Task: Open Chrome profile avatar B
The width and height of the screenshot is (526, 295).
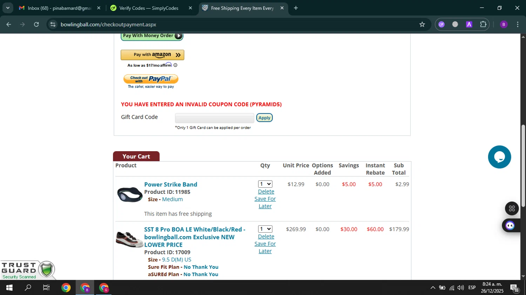Action: 504,24
